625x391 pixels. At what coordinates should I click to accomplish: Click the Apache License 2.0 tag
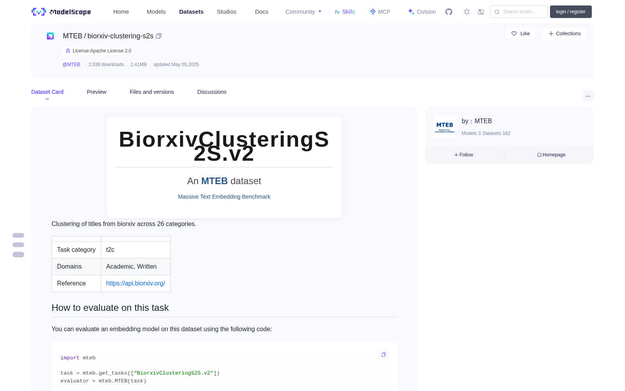pyautogui.click(x=98, y=51)
